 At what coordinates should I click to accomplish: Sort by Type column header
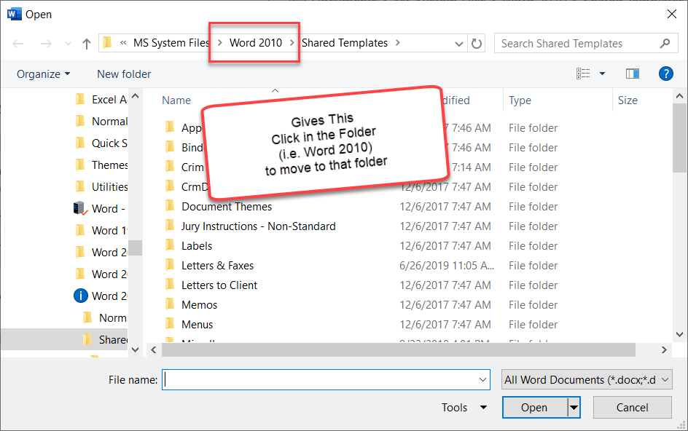pos(520,100)
